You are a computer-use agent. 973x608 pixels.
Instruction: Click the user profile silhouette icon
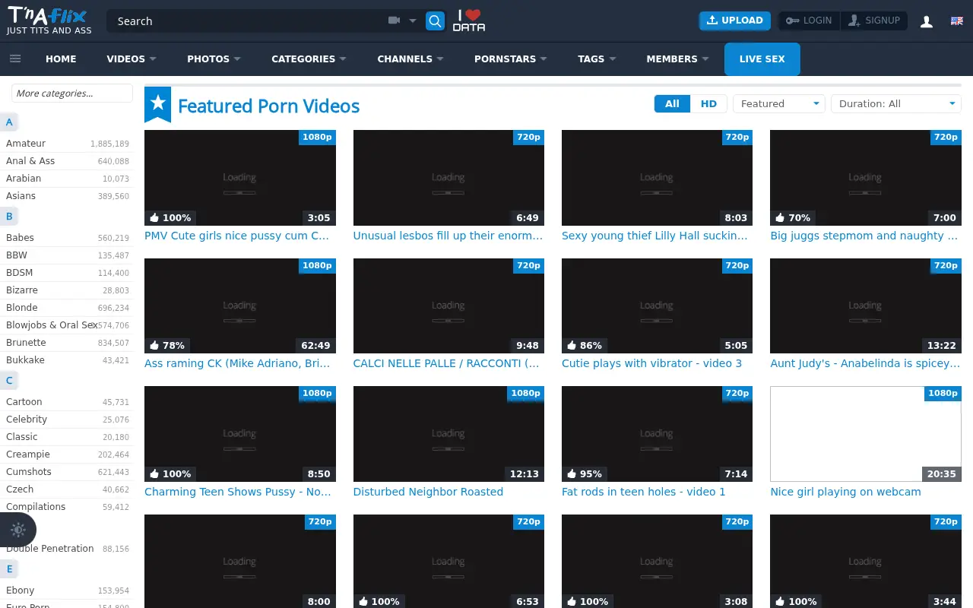pyautogui.click(x=927, y=21)
